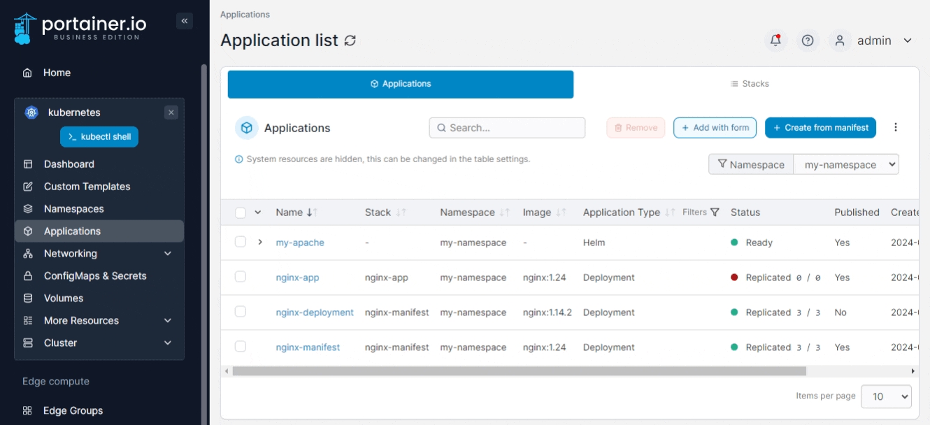Collapse the sidebar with double-chevron icon
Viewport: 930px width, 425px height.
pyautogui.click(x=185, y=21)
